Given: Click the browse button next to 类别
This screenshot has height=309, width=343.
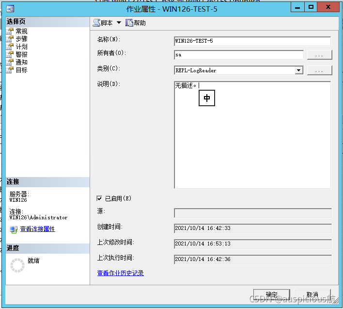Looking at the screenshot, I should 319,70.
